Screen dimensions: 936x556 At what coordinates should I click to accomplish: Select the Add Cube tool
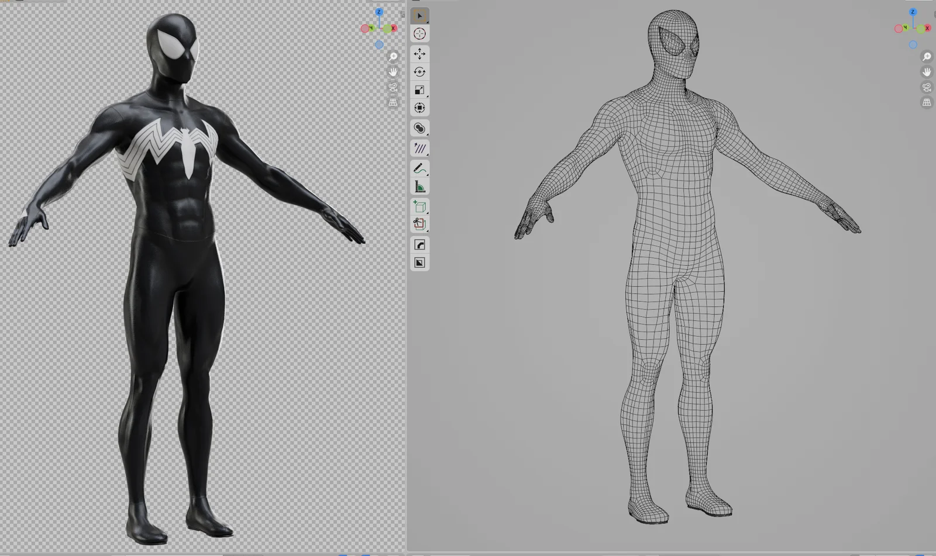click(x=419, y=206)
